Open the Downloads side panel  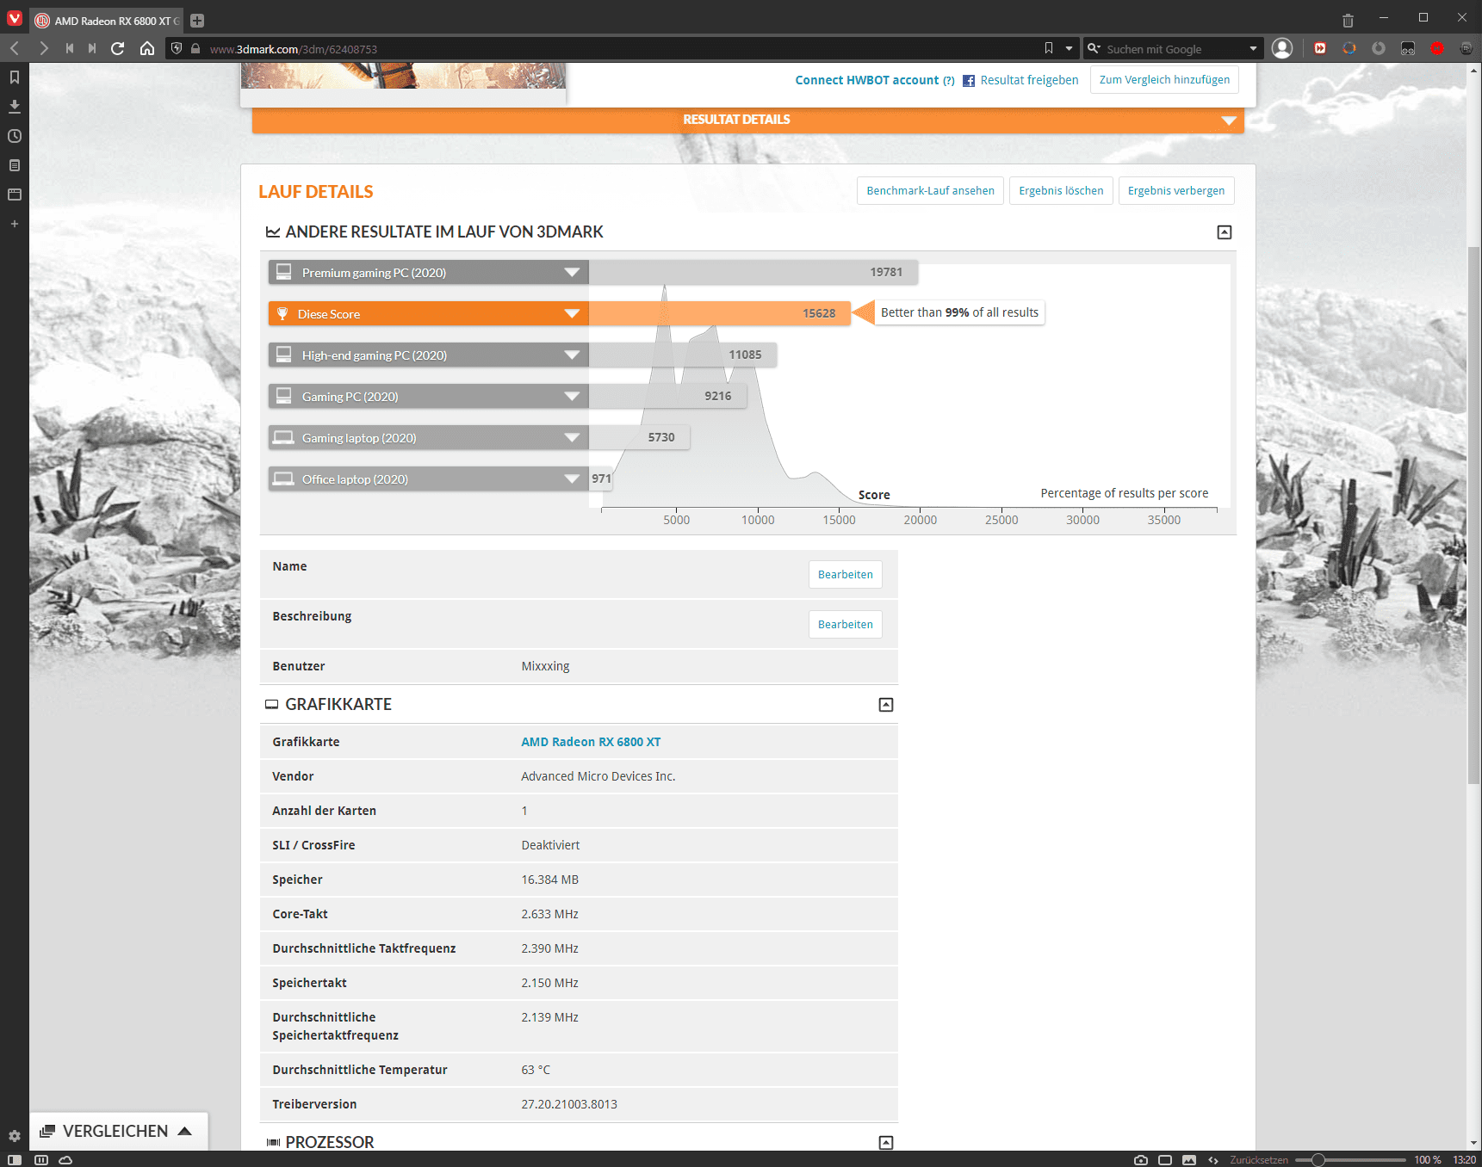point(15,107)
